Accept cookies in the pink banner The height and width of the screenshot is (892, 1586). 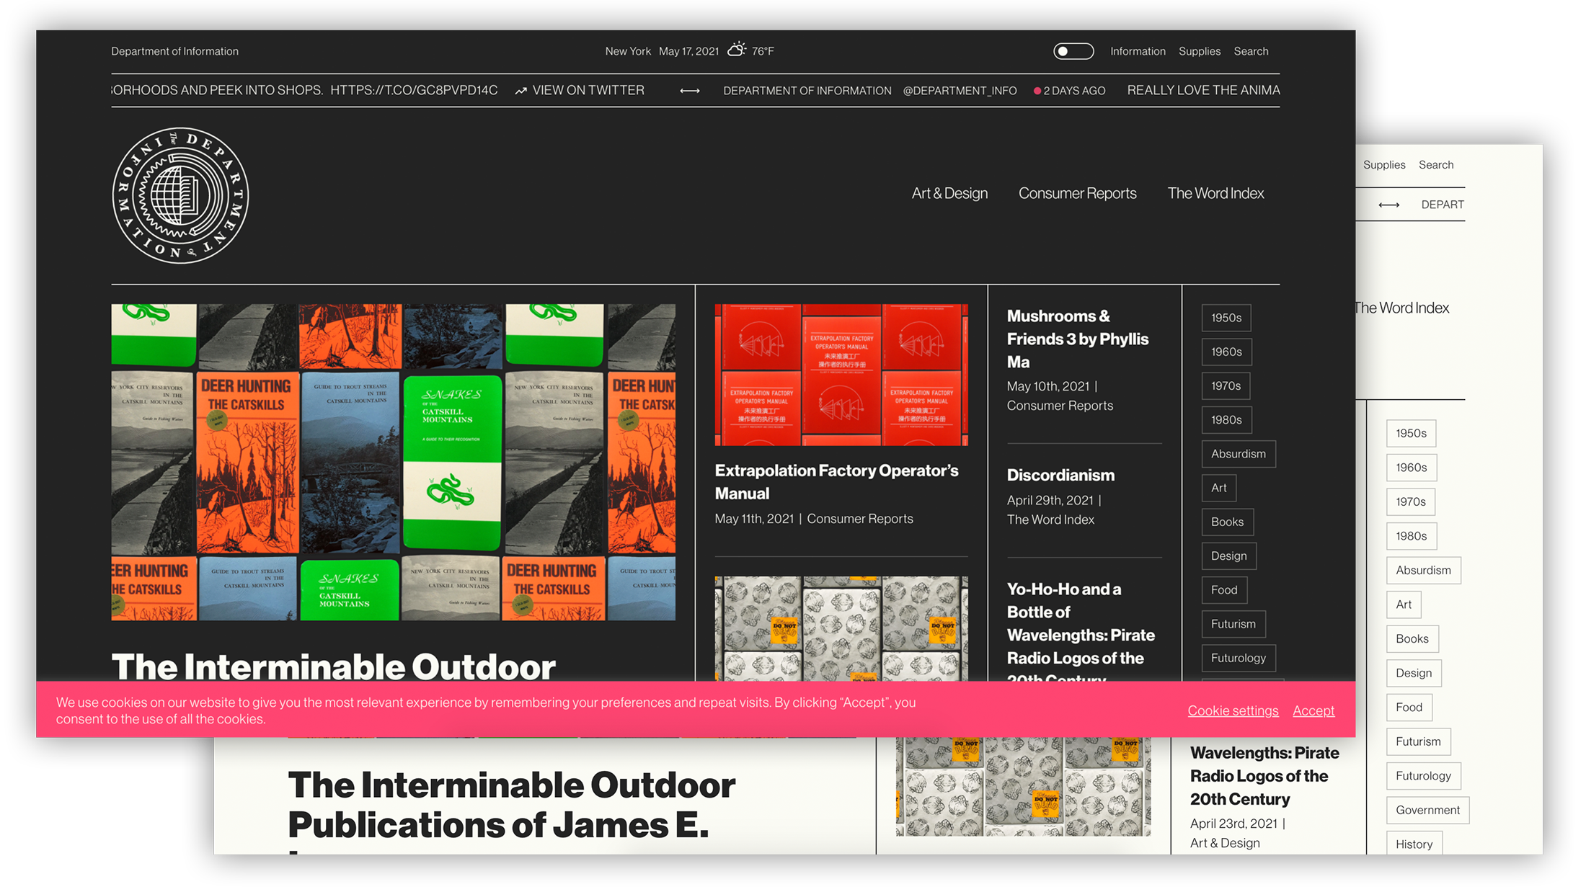[1313, 710]
